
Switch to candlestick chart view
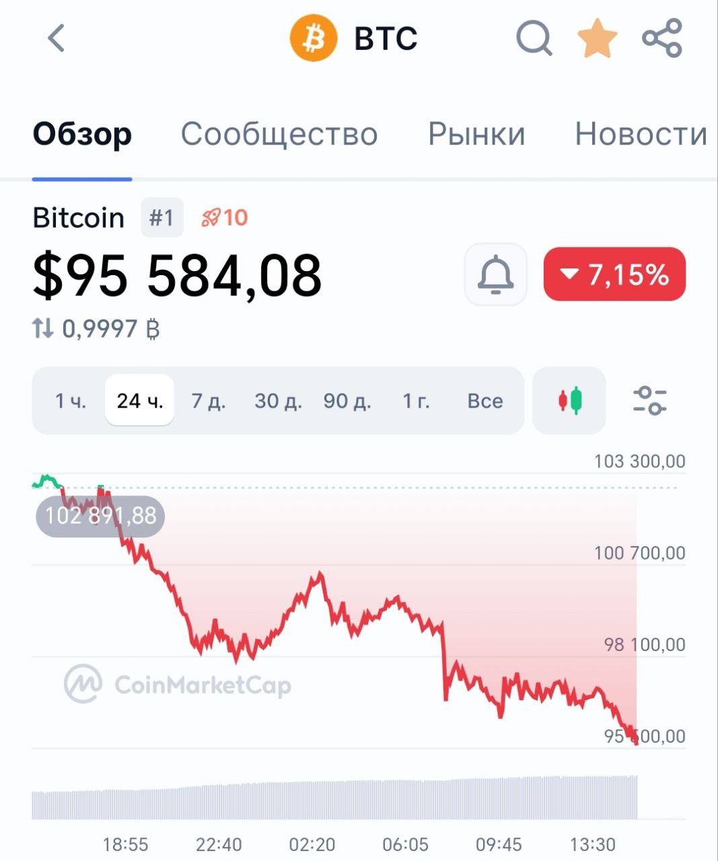[x=569, y=401]
